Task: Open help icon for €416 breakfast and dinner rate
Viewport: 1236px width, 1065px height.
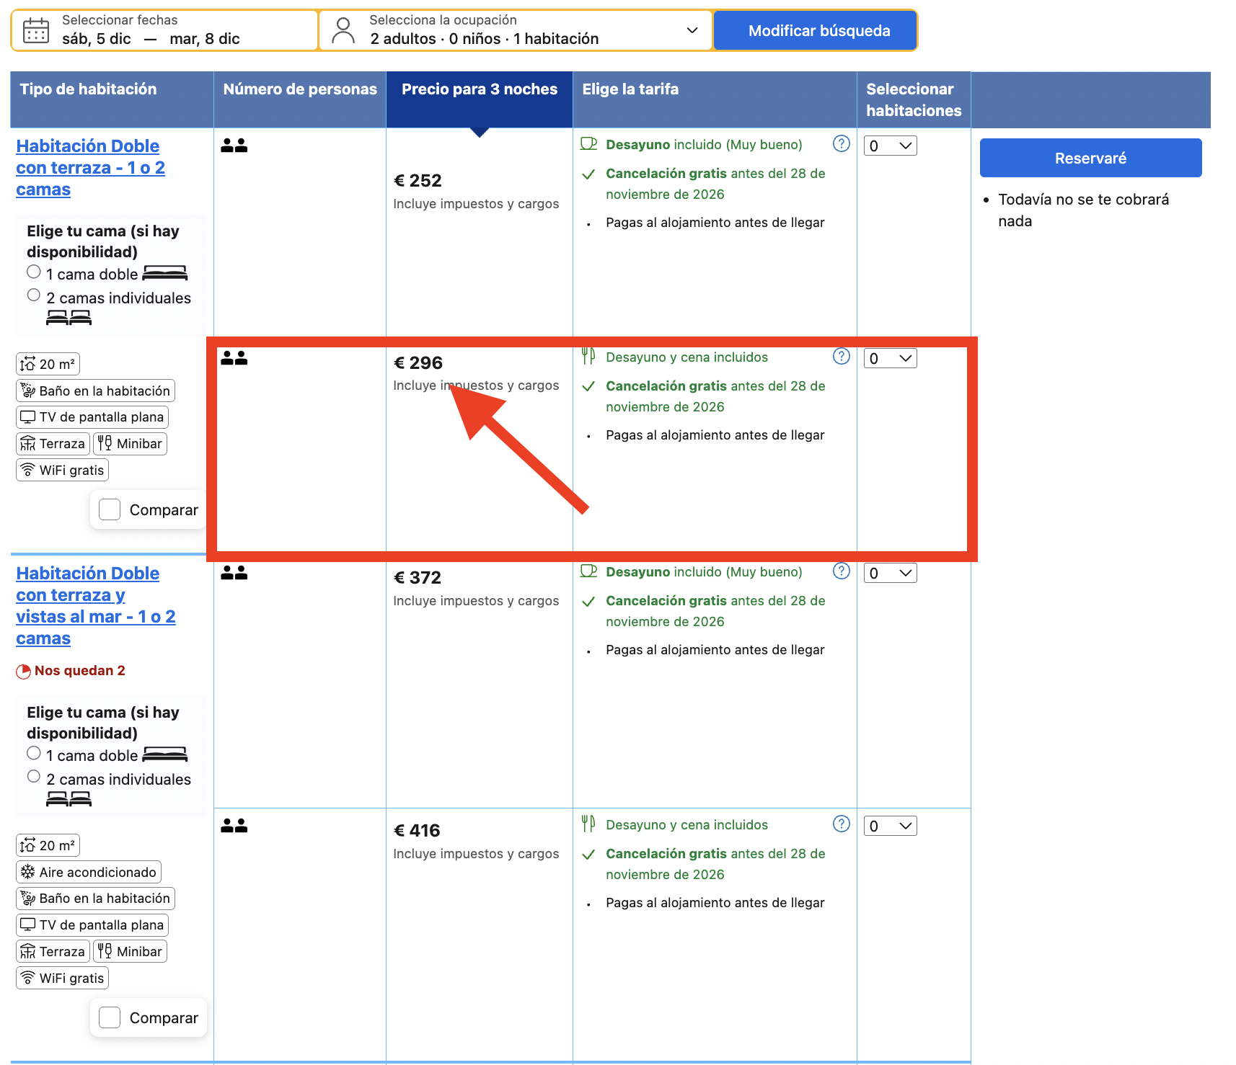Action: point(841,824)
